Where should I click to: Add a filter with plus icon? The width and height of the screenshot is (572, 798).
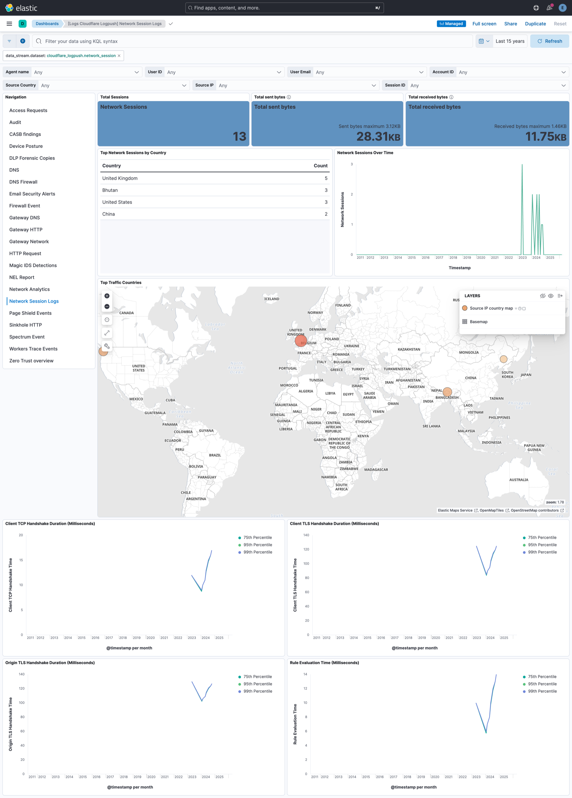point(23,41)
